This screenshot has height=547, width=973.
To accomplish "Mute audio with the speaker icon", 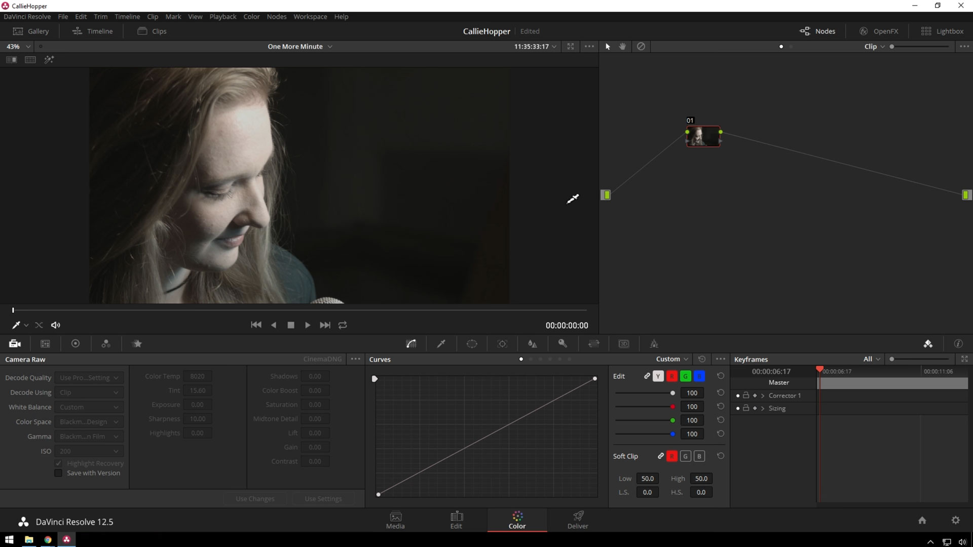I will click(x=56, y=325).
